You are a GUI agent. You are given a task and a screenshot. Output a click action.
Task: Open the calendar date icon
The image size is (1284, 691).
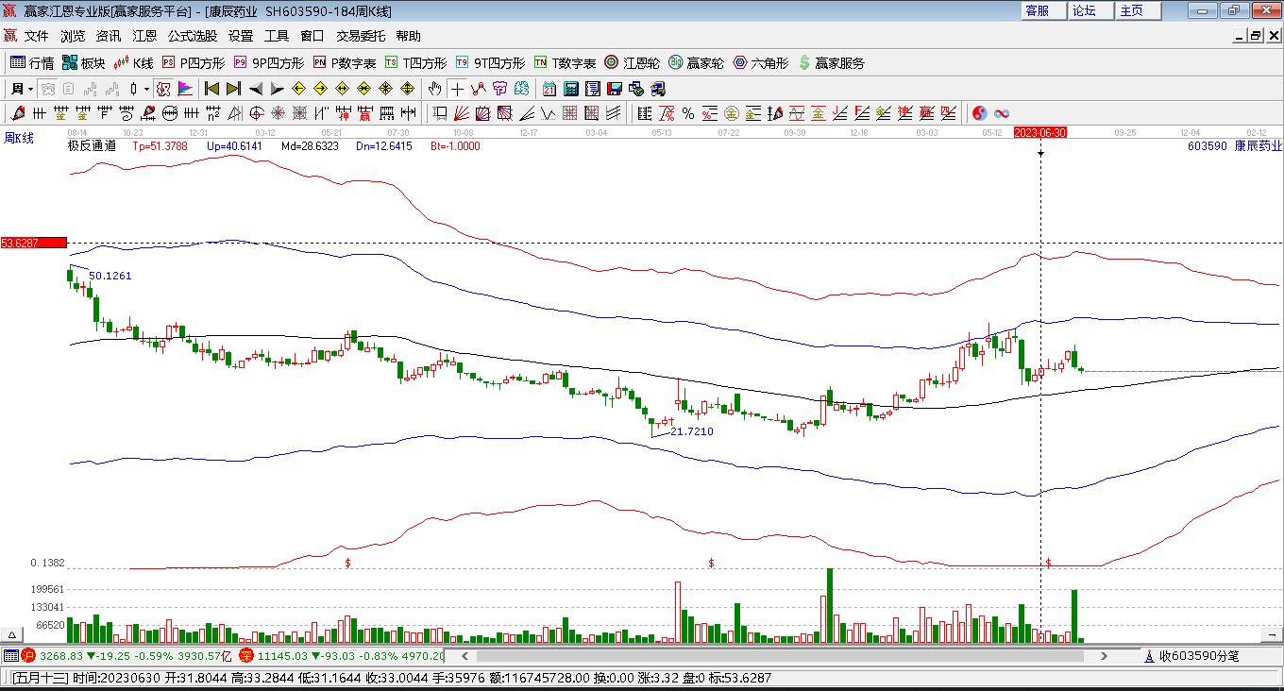[549, 89]
